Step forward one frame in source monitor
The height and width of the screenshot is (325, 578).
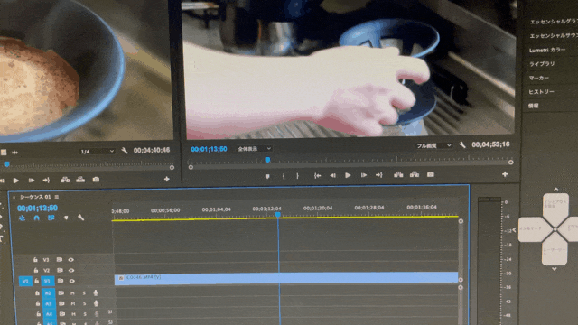pos(32,181)
